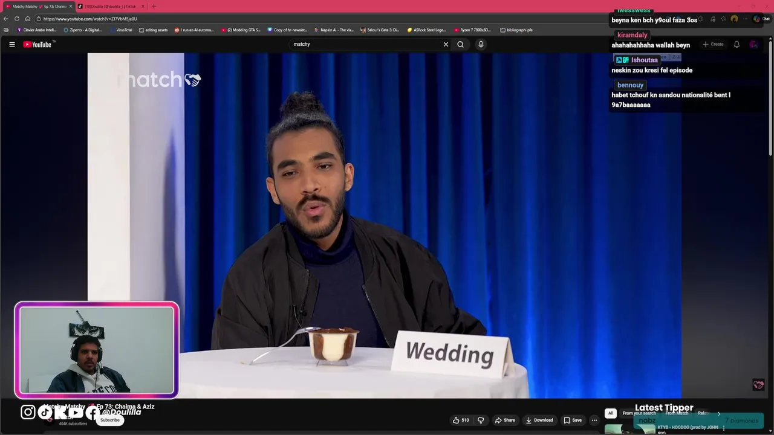This screenshot has width=774, height=435.
Task: Open the Modding GTA S bookmark
Action: (x=241, y=30)
